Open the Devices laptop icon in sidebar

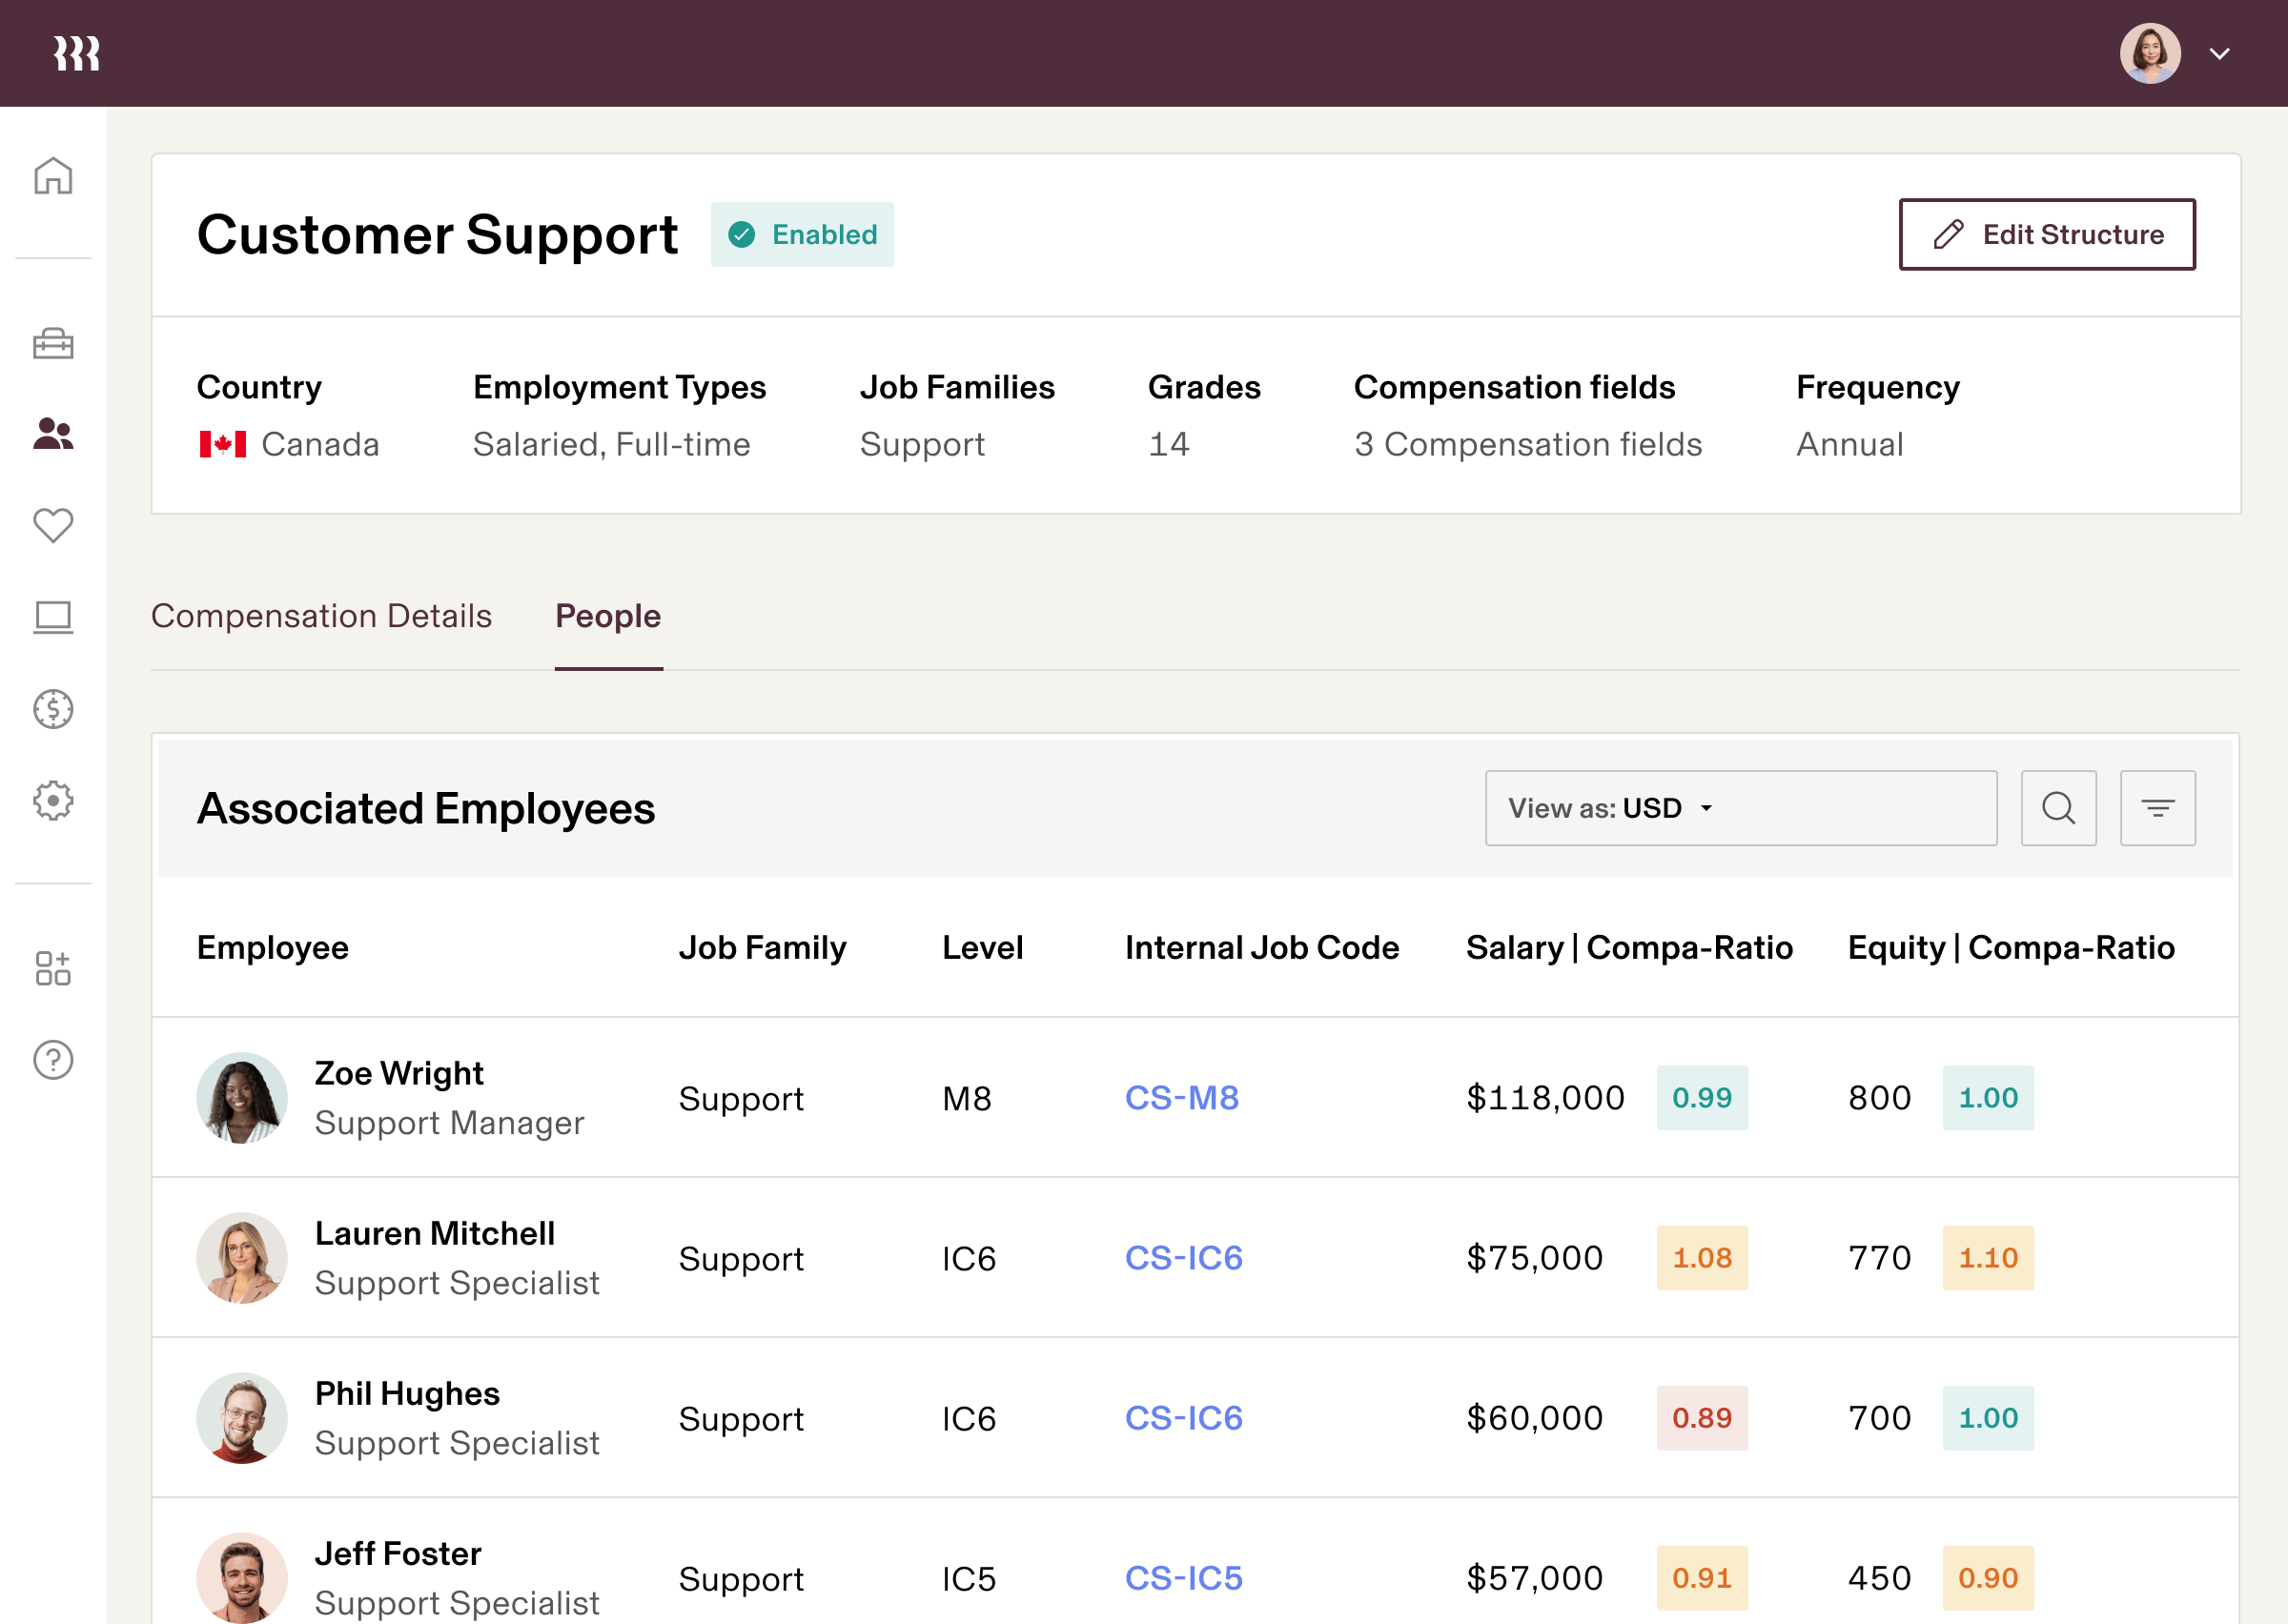point(52,618)
